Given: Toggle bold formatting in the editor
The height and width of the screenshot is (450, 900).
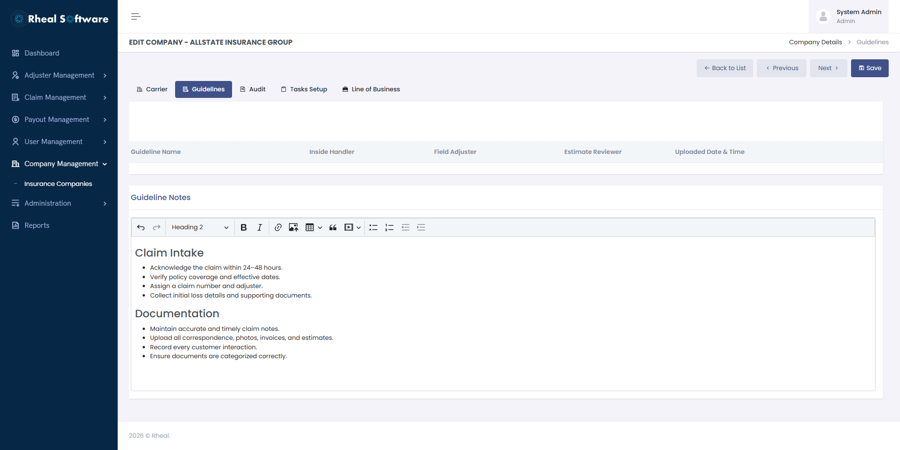Looking at the screenshot, I should pos(243,227).
